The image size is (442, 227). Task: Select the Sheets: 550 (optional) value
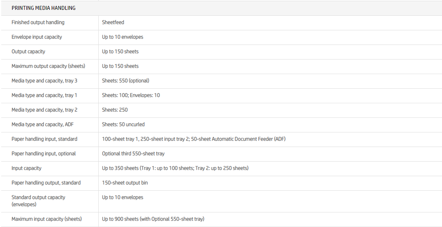click(x=126, y=81)
